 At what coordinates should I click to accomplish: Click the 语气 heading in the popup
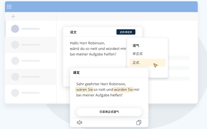pyautogui.click(x=136, y=46)
